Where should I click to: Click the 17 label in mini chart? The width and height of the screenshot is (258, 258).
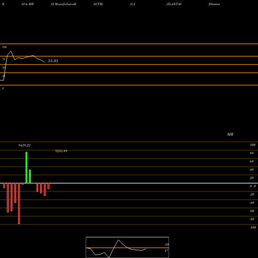pos(166,251)
